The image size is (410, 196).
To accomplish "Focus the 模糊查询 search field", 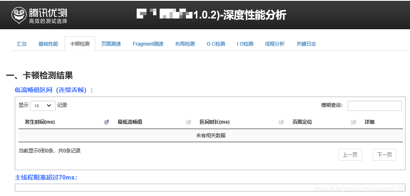I will [374, 106].
